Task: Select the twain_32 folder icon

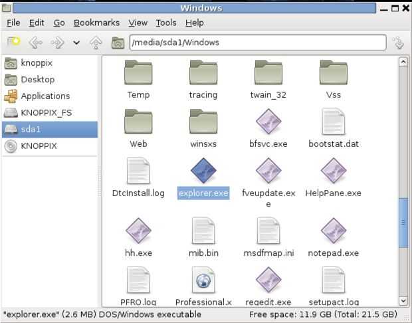Action: 268,72
